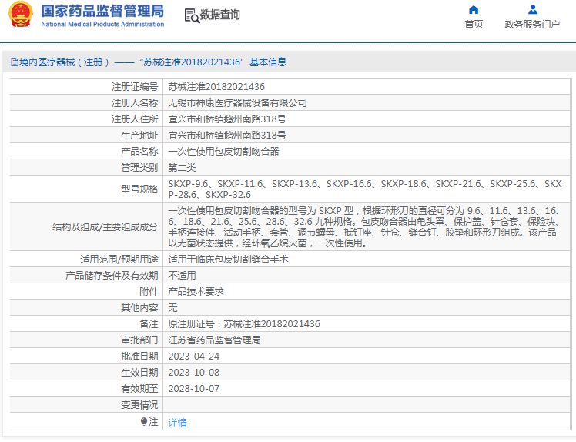Click the 生产地址 address value
The width and height of the screenshot is (576, 442).
point(227,136)
